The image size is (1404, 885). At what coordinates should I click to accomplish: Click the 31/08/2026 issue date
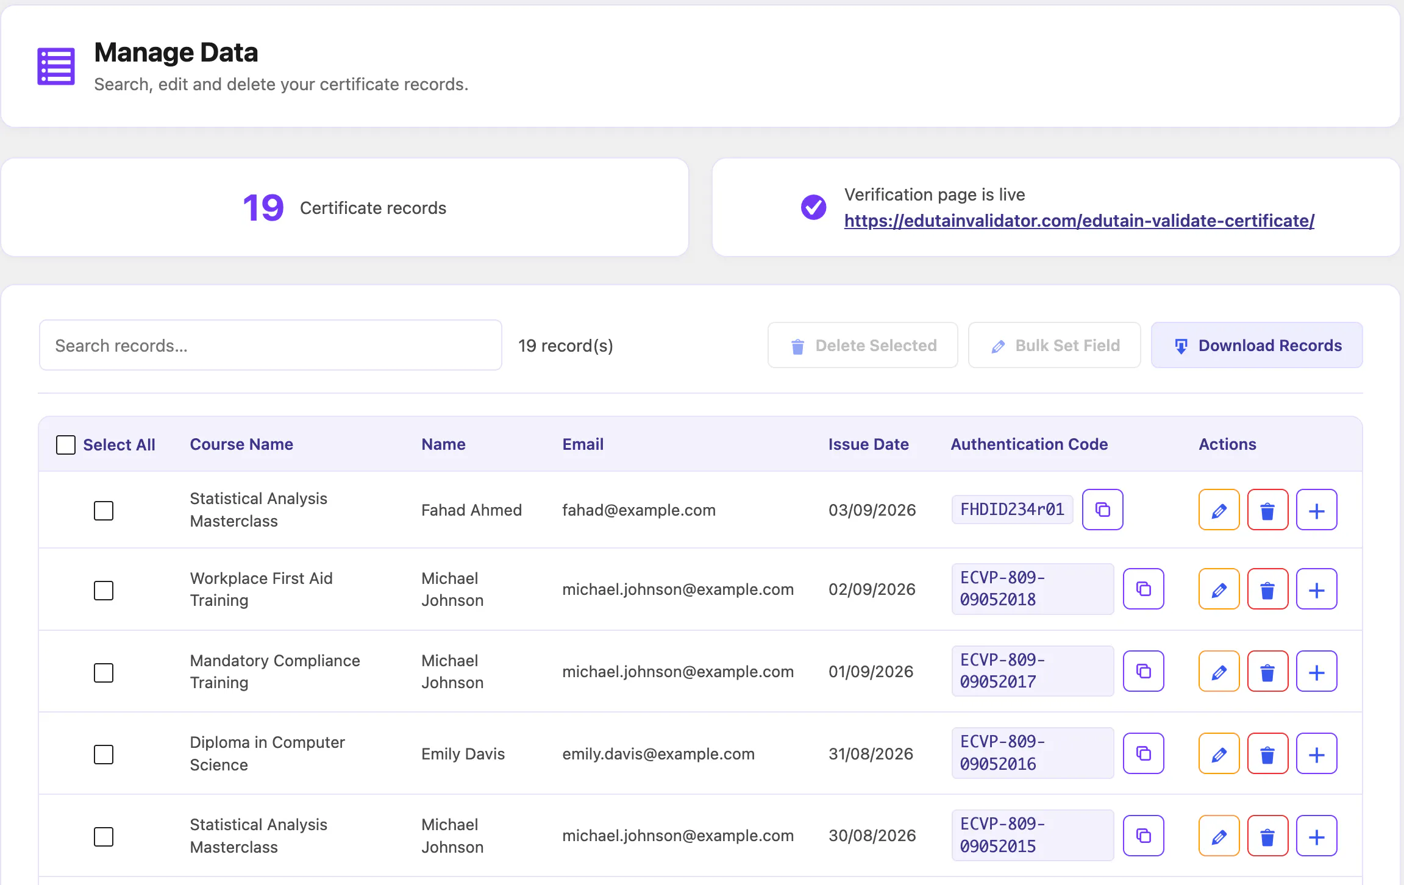point(871,753)
